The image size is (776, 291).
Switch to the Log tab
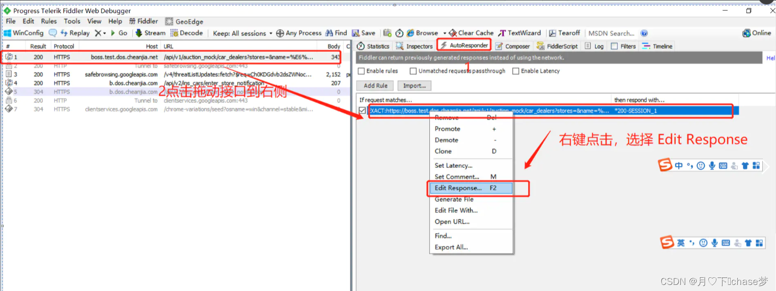[x=594, y=46]
